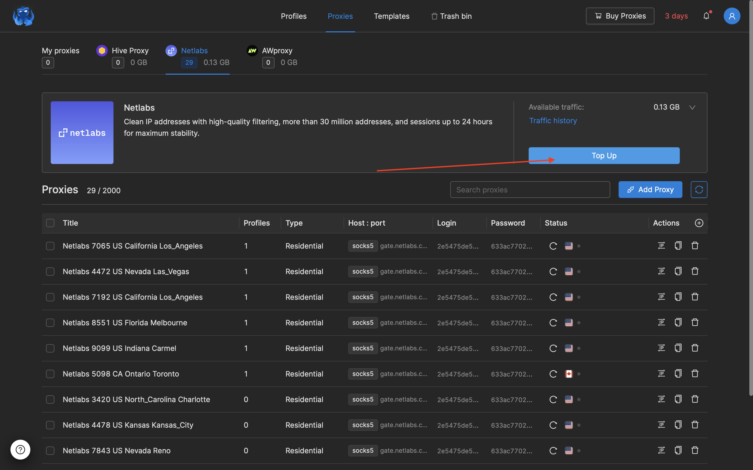Viewport: 753px width, 470px height.
Task: Open the user account avatar menu
Action: tap(732, 16)
